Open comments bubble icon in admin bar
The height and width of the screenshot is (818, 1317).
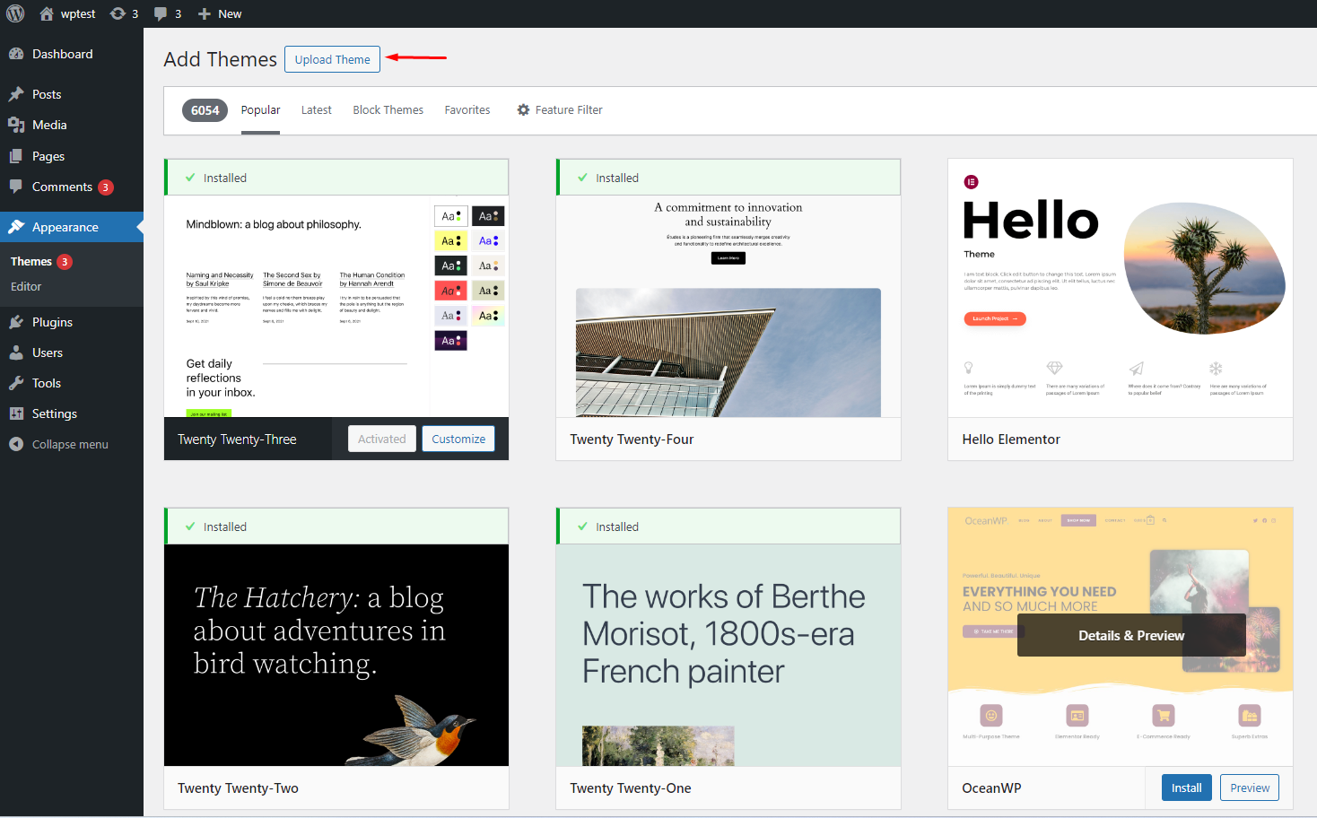(161, 13)
